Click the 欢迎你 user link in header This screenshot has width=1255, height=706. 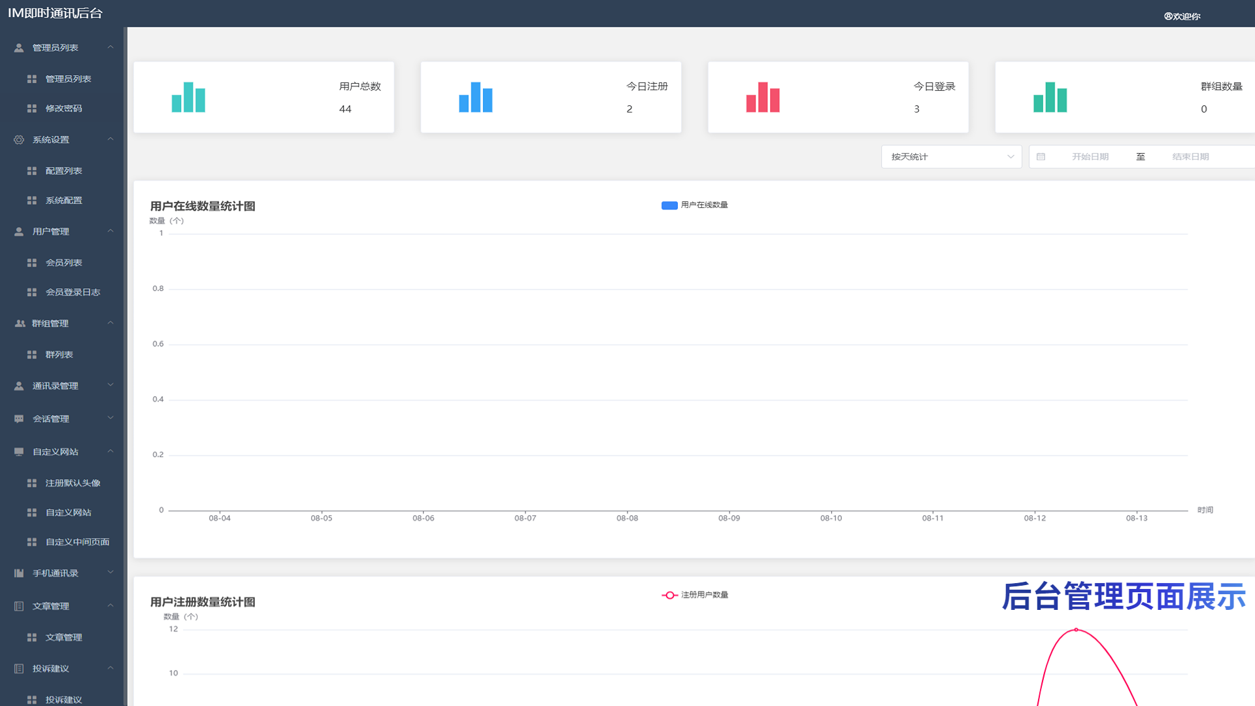[x=1182, y=16]
